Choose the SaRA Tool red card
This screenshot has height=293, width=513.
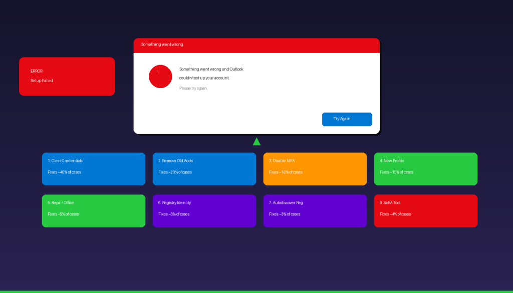pos(425,211)
